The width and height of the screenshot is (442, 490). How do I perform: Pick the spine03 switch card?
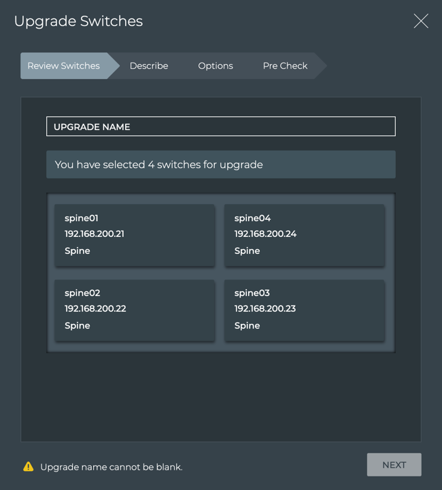[305, 310]
